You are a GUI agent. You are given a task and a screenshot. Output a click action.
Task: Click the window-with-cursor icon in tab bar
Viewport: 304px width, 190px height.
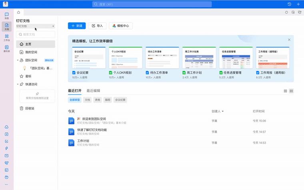point(293,12)
